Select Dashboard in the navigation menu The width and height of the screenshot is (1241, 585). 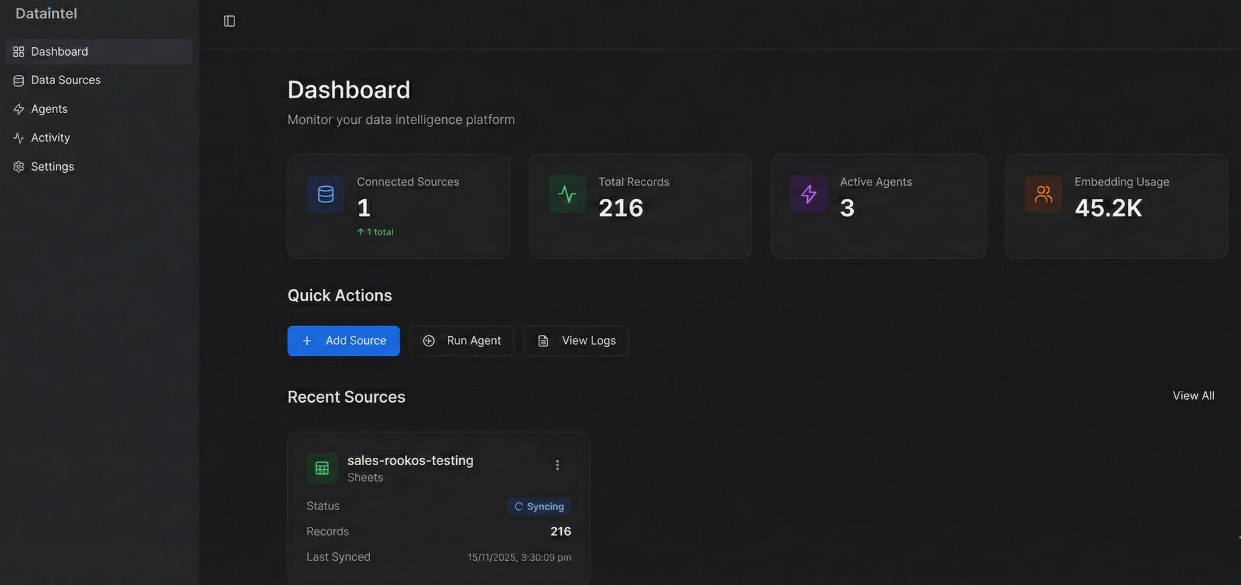pyautogui.click(x=59, y=51)
